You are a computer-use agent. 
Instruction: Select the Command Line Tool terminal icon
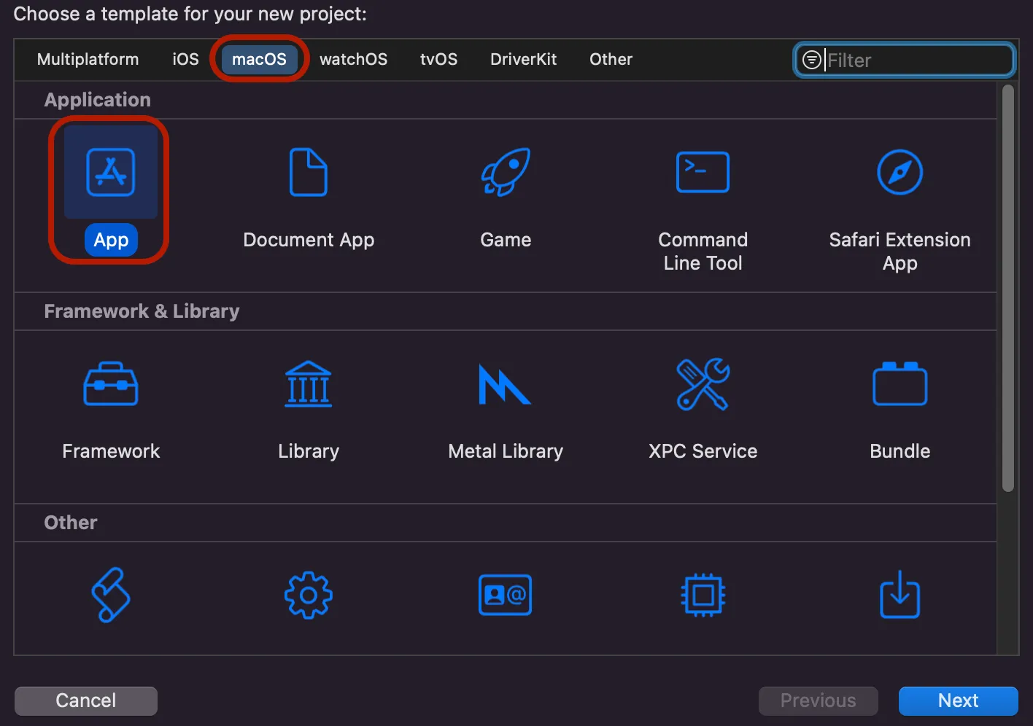coord(703,173)
